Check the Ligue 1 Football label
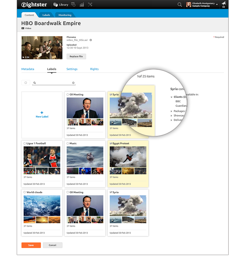 pyautogui.click(x=25, y=143)
